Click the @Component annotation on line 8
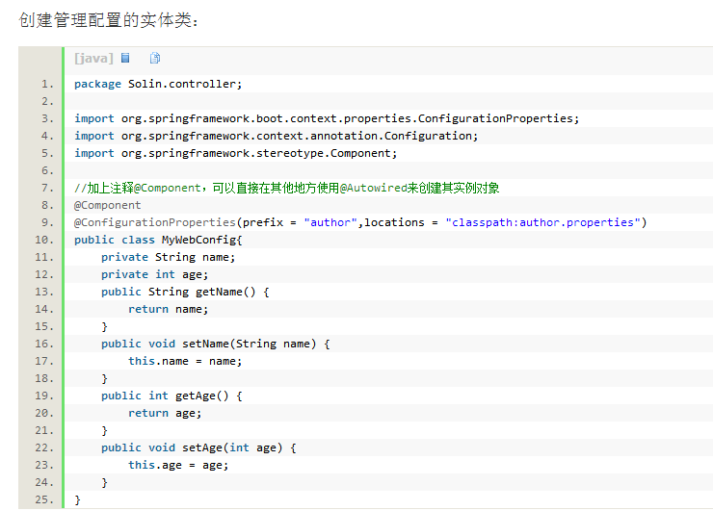 [107, 205]
